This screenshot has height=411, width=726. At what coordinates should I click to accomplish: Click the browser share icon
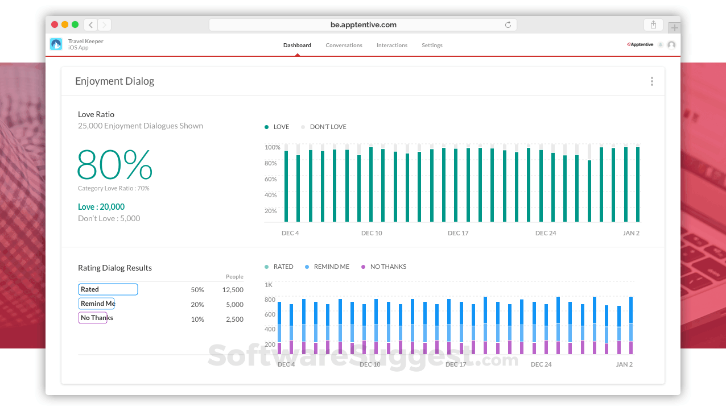tap(653, 24)
